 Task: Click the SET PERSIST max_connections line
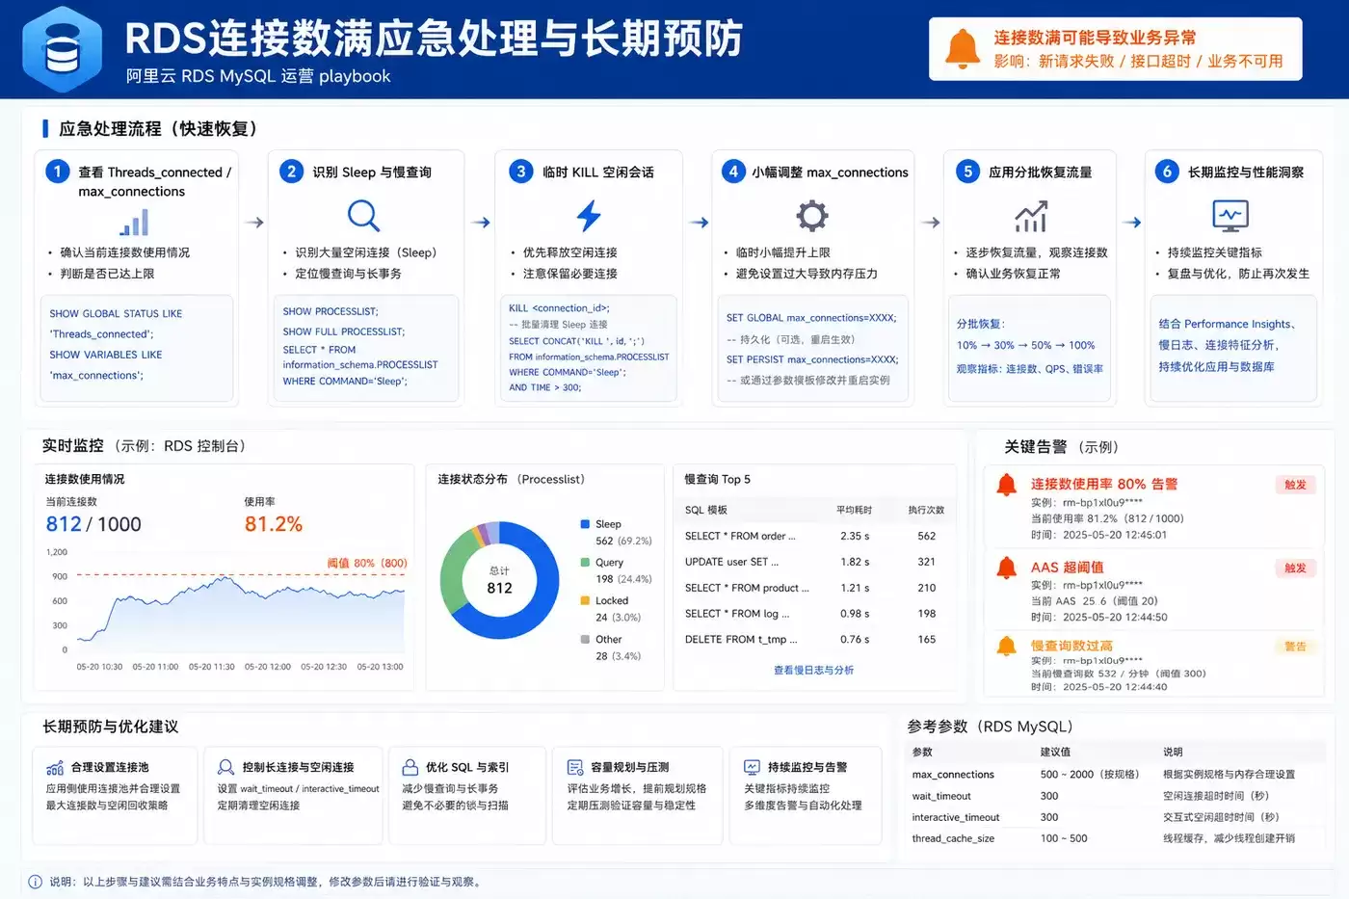click(812, 359)
